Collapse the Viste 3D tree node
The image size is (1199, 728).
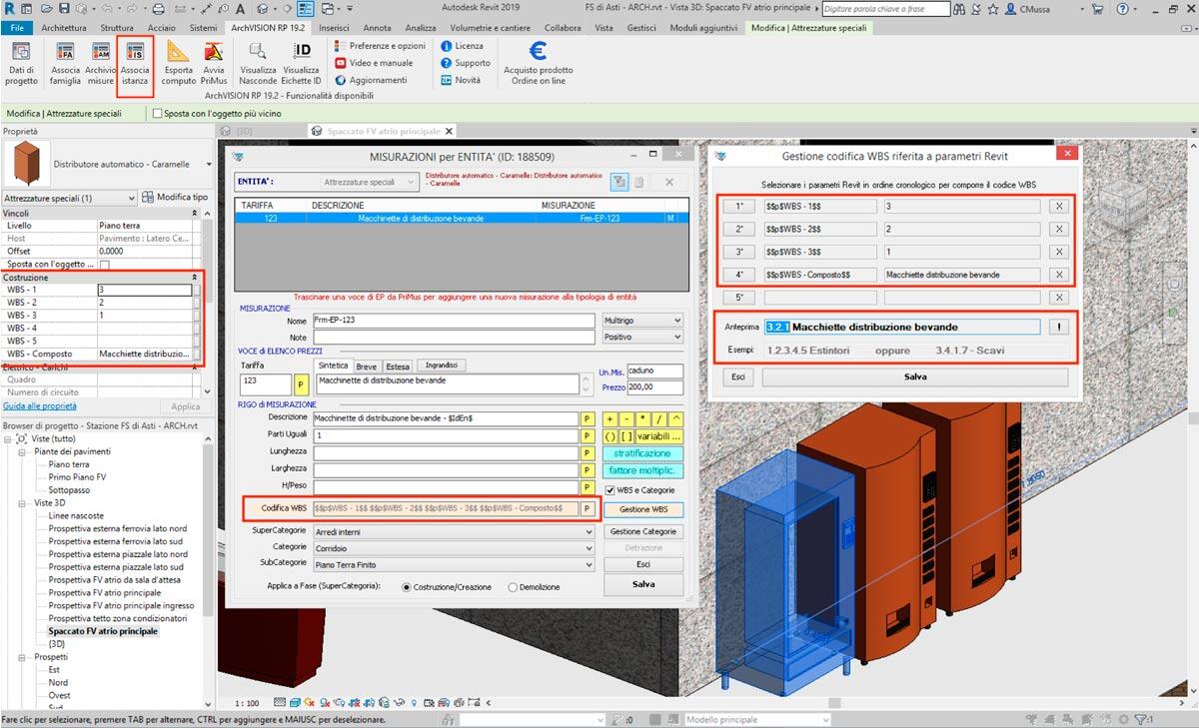(23, 503)
